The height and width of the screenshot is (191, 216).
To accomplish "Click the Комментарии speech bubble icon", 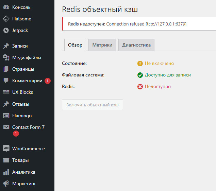I will (x=6, y=81).
